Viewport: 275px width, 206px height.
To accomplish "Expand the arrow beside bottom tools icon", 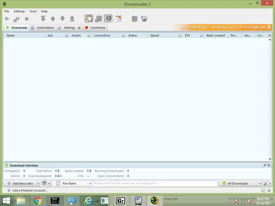I will [x=270, y=183].
